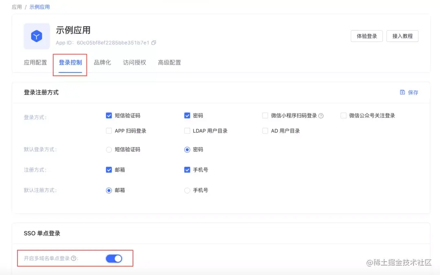Toggle 开启多域名单点登录 switch off
This screenshot has height=275, width=440.
(114, 258)
